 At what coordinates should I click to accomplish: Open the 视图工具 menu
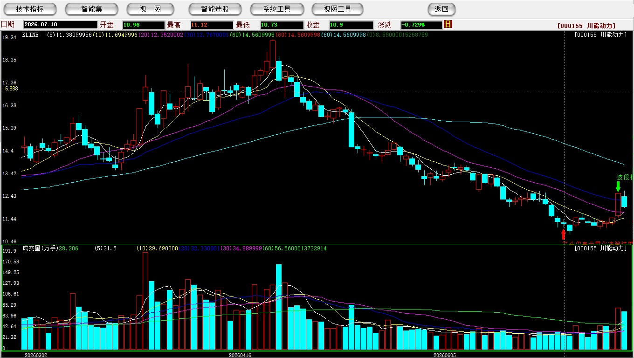point(338,9)
